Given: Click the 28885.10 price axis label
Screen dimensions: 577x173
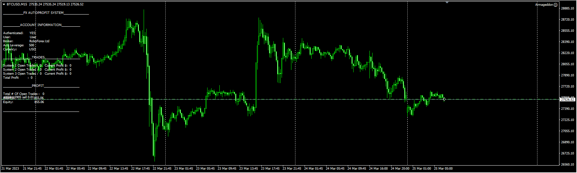Looking at the screenshot, I should [x=568, y=8].
